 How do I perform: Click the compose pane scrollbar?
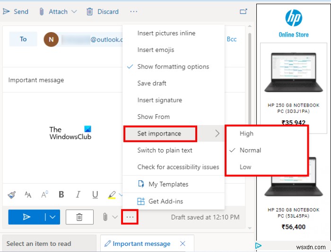250,79
